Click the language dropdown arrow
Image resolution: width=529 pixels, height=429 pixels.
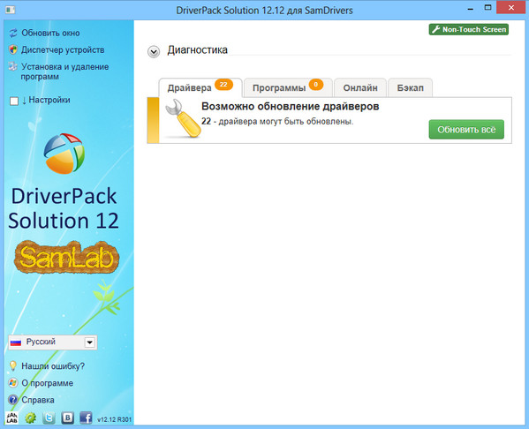(90, 342)
